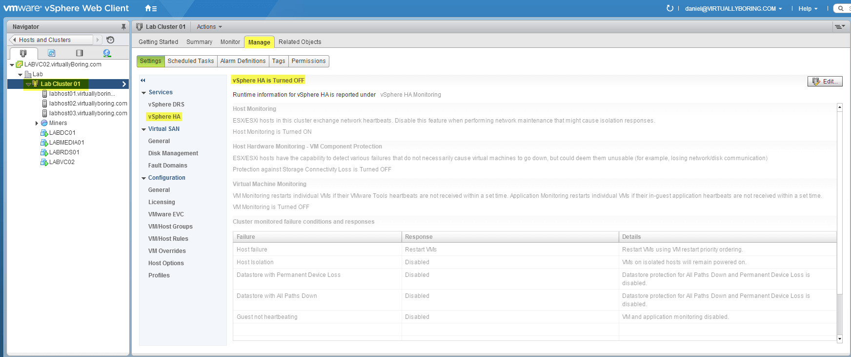851x357 pixels.
Task: Open the vSphere HA Monitoring link
Action: 410,95
